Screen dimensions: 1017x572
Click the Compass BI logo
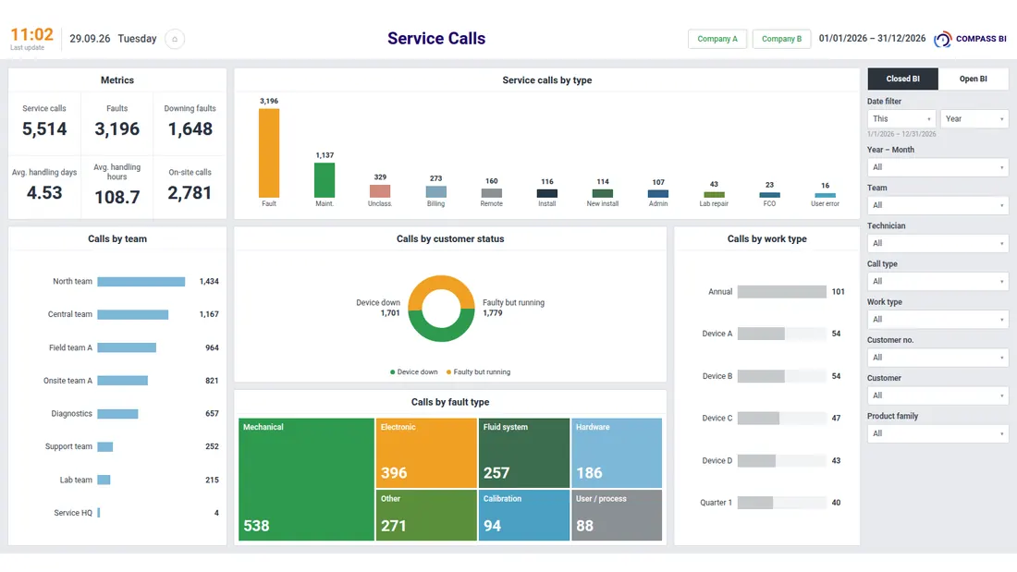970,39
